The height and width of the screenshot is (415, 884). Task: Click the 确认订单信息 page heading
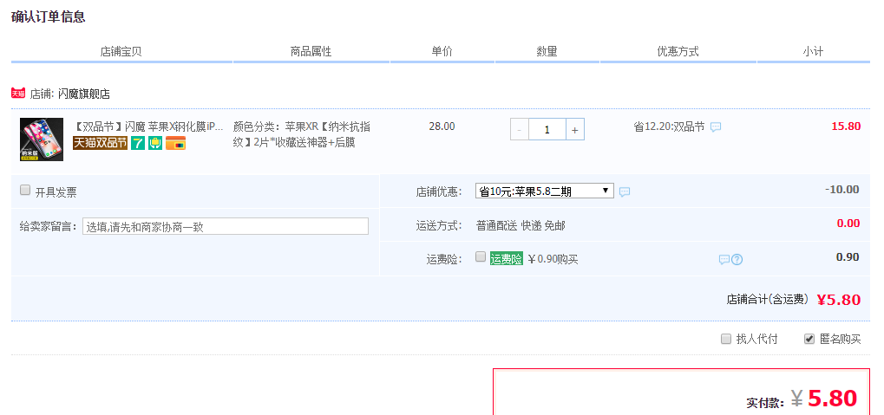[48, 16]
